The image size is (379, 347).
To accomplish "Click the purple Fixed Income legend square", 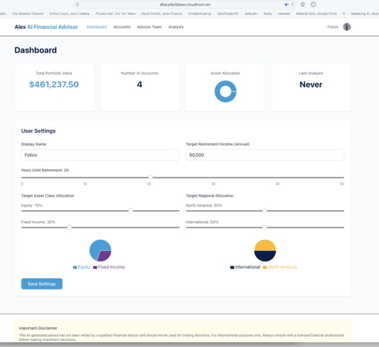I will [x=95, y=267].
